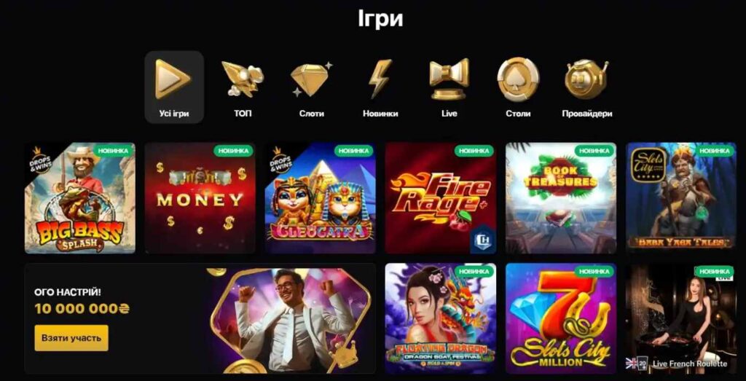Open Новинки lightning bolt category
This screenshot has width=746, height=381.
380,79
